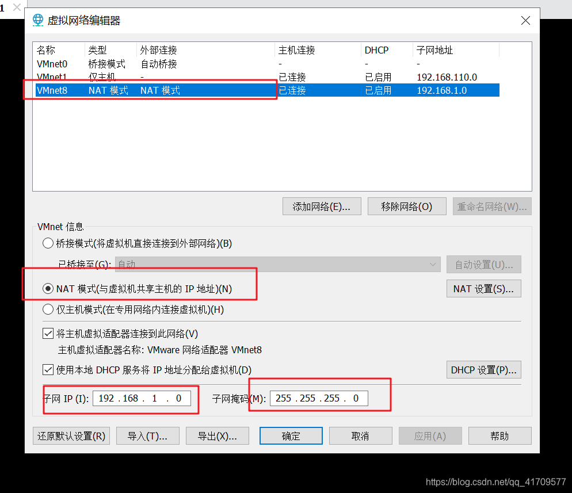Click the 名称 column header
Image resolution: width=572 pixels, height=493 pixels.
point(59,50)
